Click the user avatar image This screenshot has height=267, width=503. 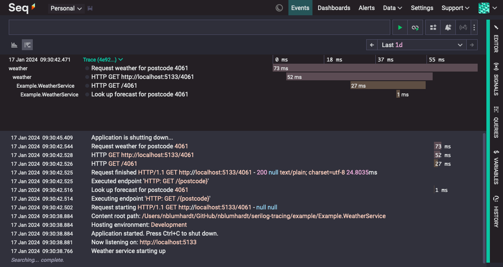tap(484, 8)
